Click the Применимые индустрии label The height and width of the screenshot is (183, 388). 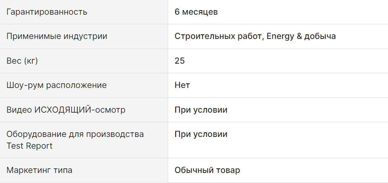(x=57, y=36)
